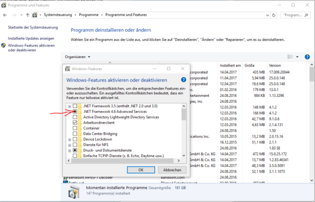Image resolution: width=315 pixels, height=202 pixels.
Task: Click folder icon of Container feature
Action: 80,128
